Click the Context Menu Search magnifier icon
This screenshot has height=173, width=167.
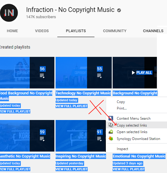(111, 118)
